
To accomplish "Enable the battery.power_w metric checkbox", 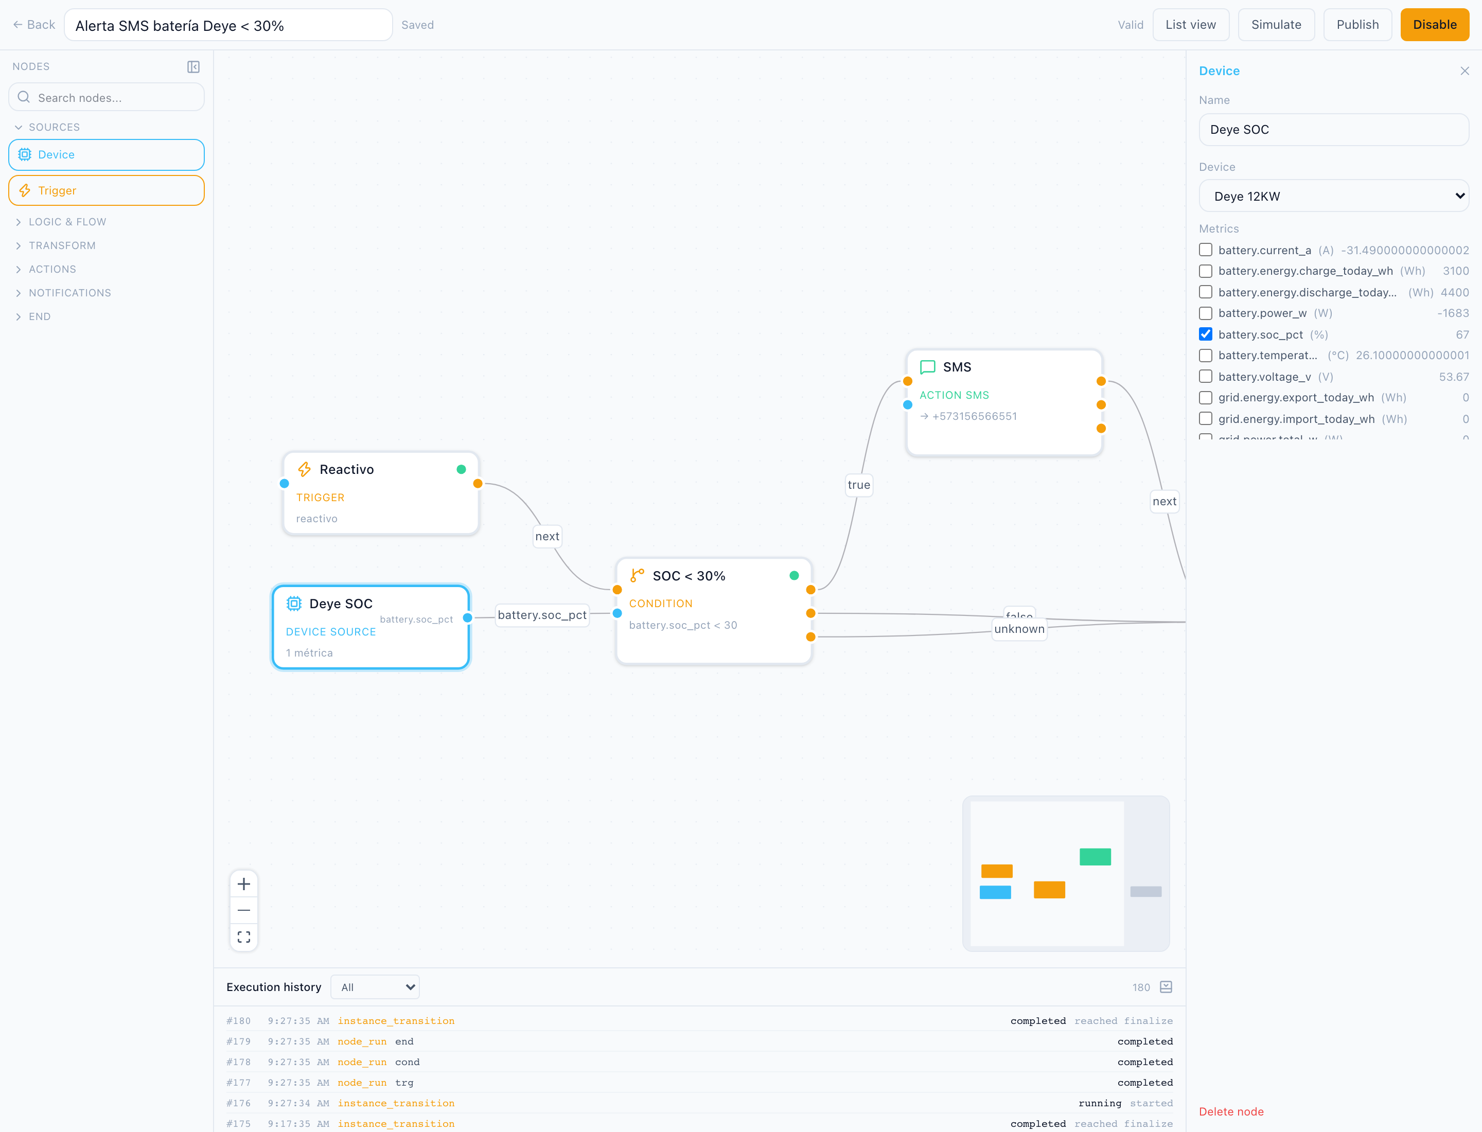I will (1206, 313).
